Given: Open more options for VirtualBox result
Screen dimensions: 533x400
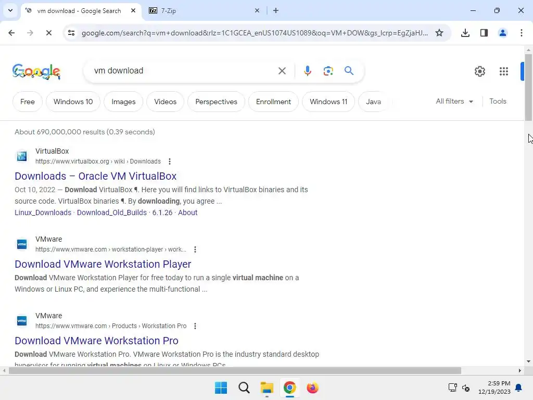Looking at the screenshot, I should 170,161.
